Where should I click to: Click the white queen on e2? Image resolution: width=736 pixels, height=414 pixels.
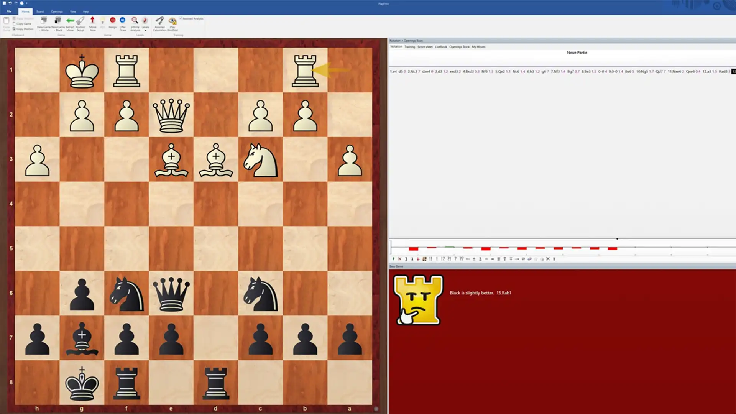(171, 115)
